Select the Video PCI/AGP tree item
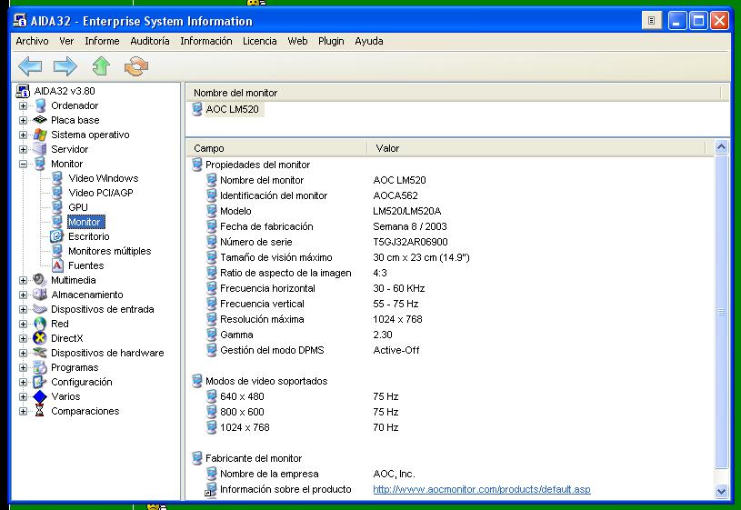Screen dimensions: 741x510 pyautogui.click(x=100, y=193)
